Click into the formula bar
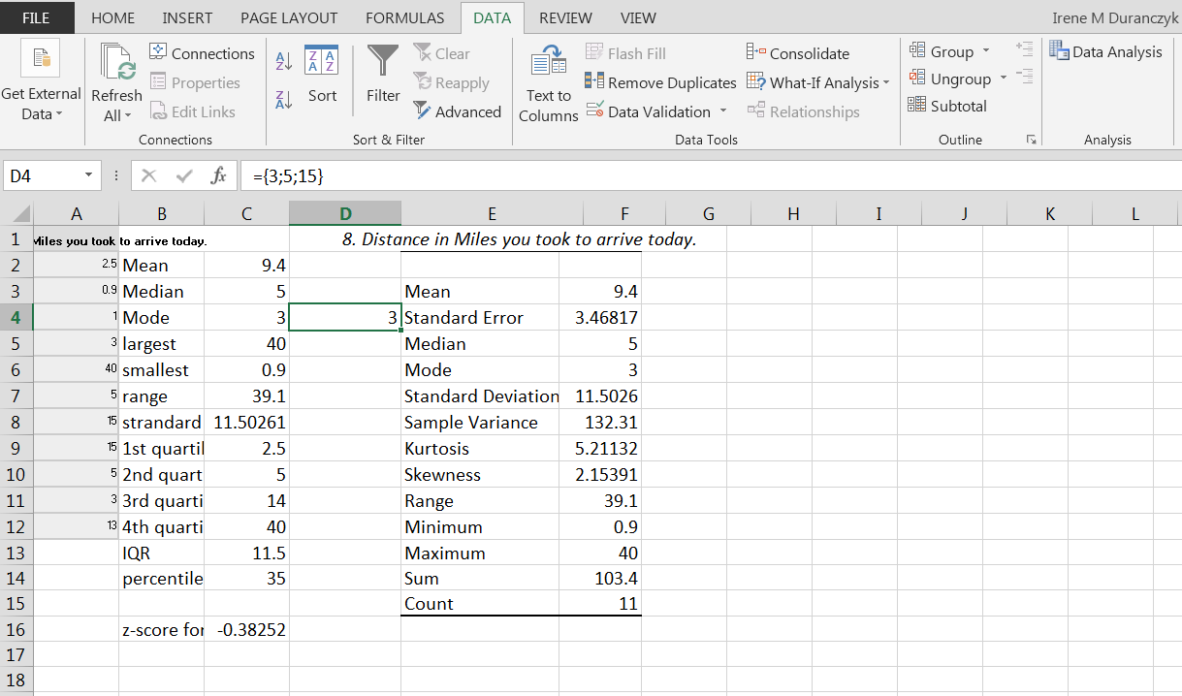 (710, 176)
